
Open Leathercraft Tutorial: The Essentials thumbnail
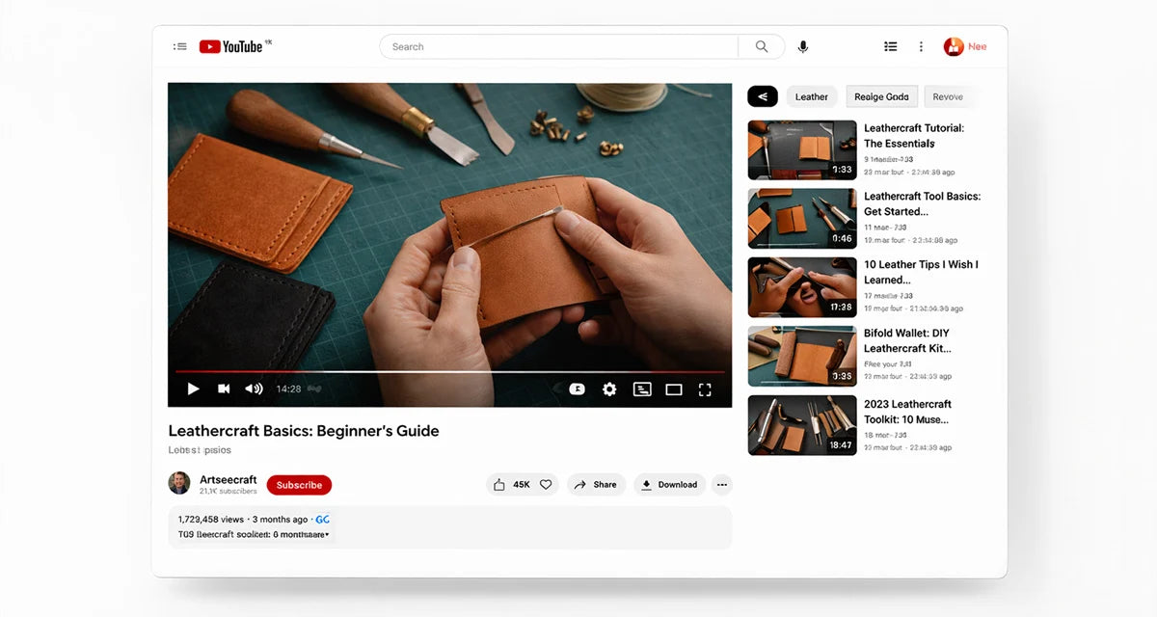[x=802, y=150]
